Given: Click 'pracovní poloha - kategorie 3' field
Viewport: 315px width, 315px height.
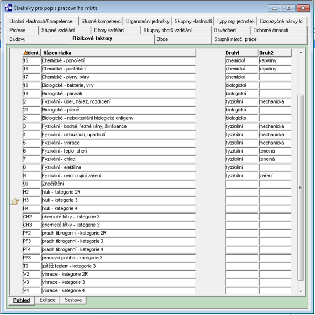Looking at the screenshot, I should click(119, 258).
